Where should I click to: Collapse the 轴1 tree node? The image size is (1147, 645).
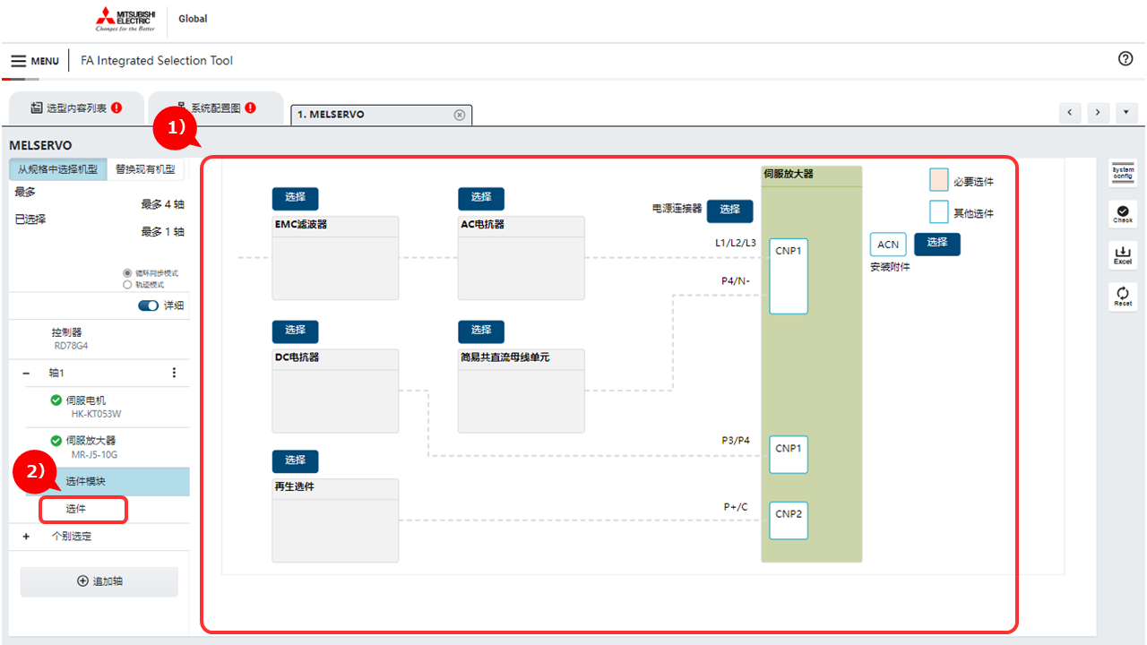[26, 373]
